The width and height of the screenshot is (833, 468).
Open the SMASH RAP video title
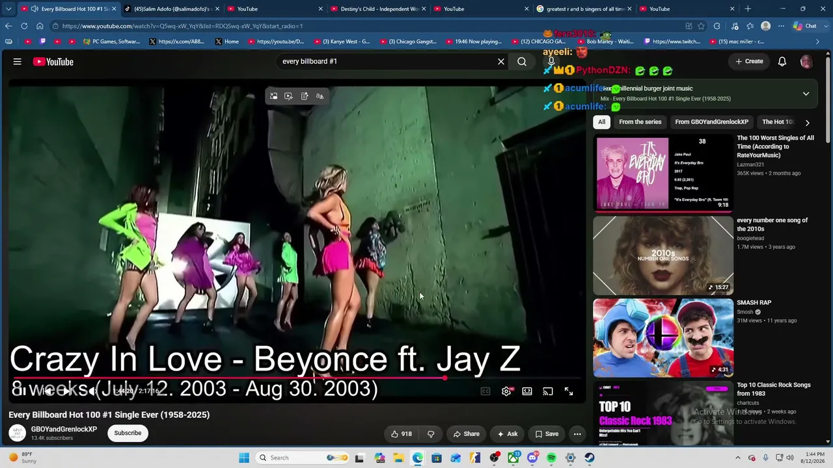754,303
